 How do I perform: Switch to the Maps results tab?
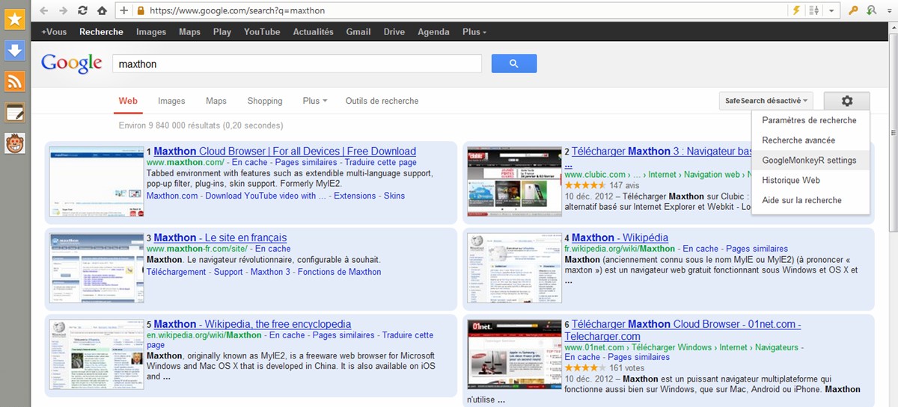coord(216,101)
